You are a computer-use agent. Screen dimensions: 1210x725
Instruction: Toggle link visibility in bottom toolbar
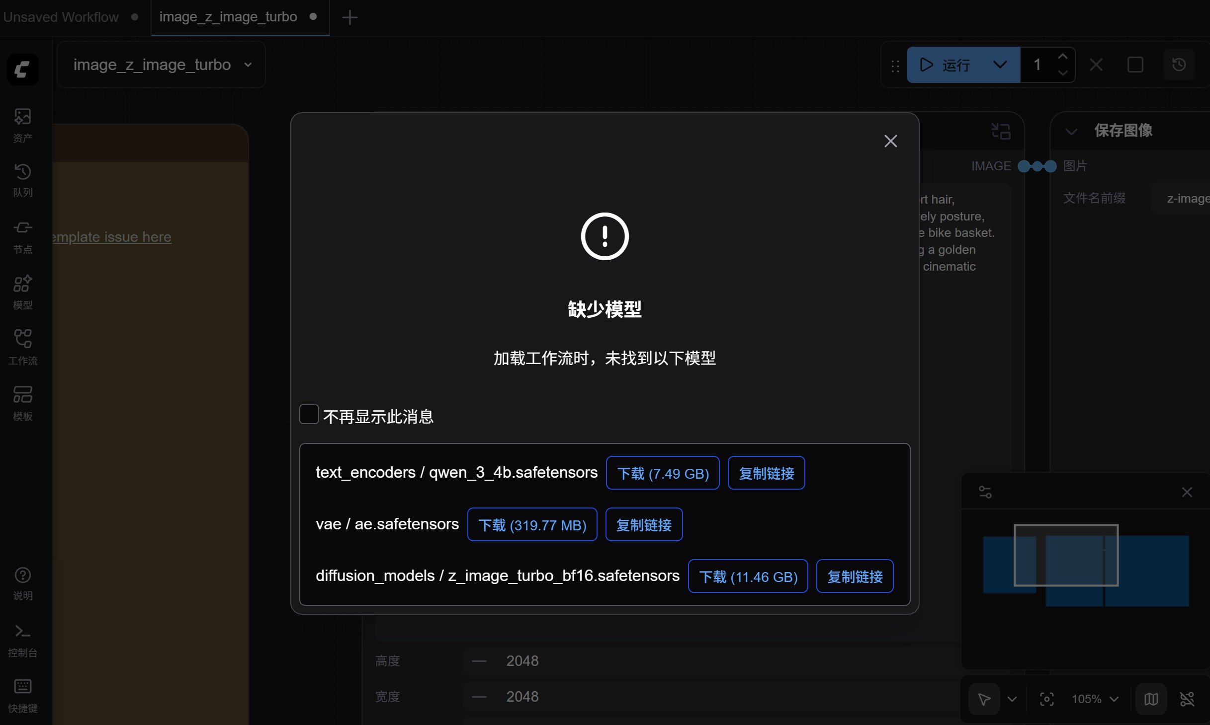(1187, 699)
